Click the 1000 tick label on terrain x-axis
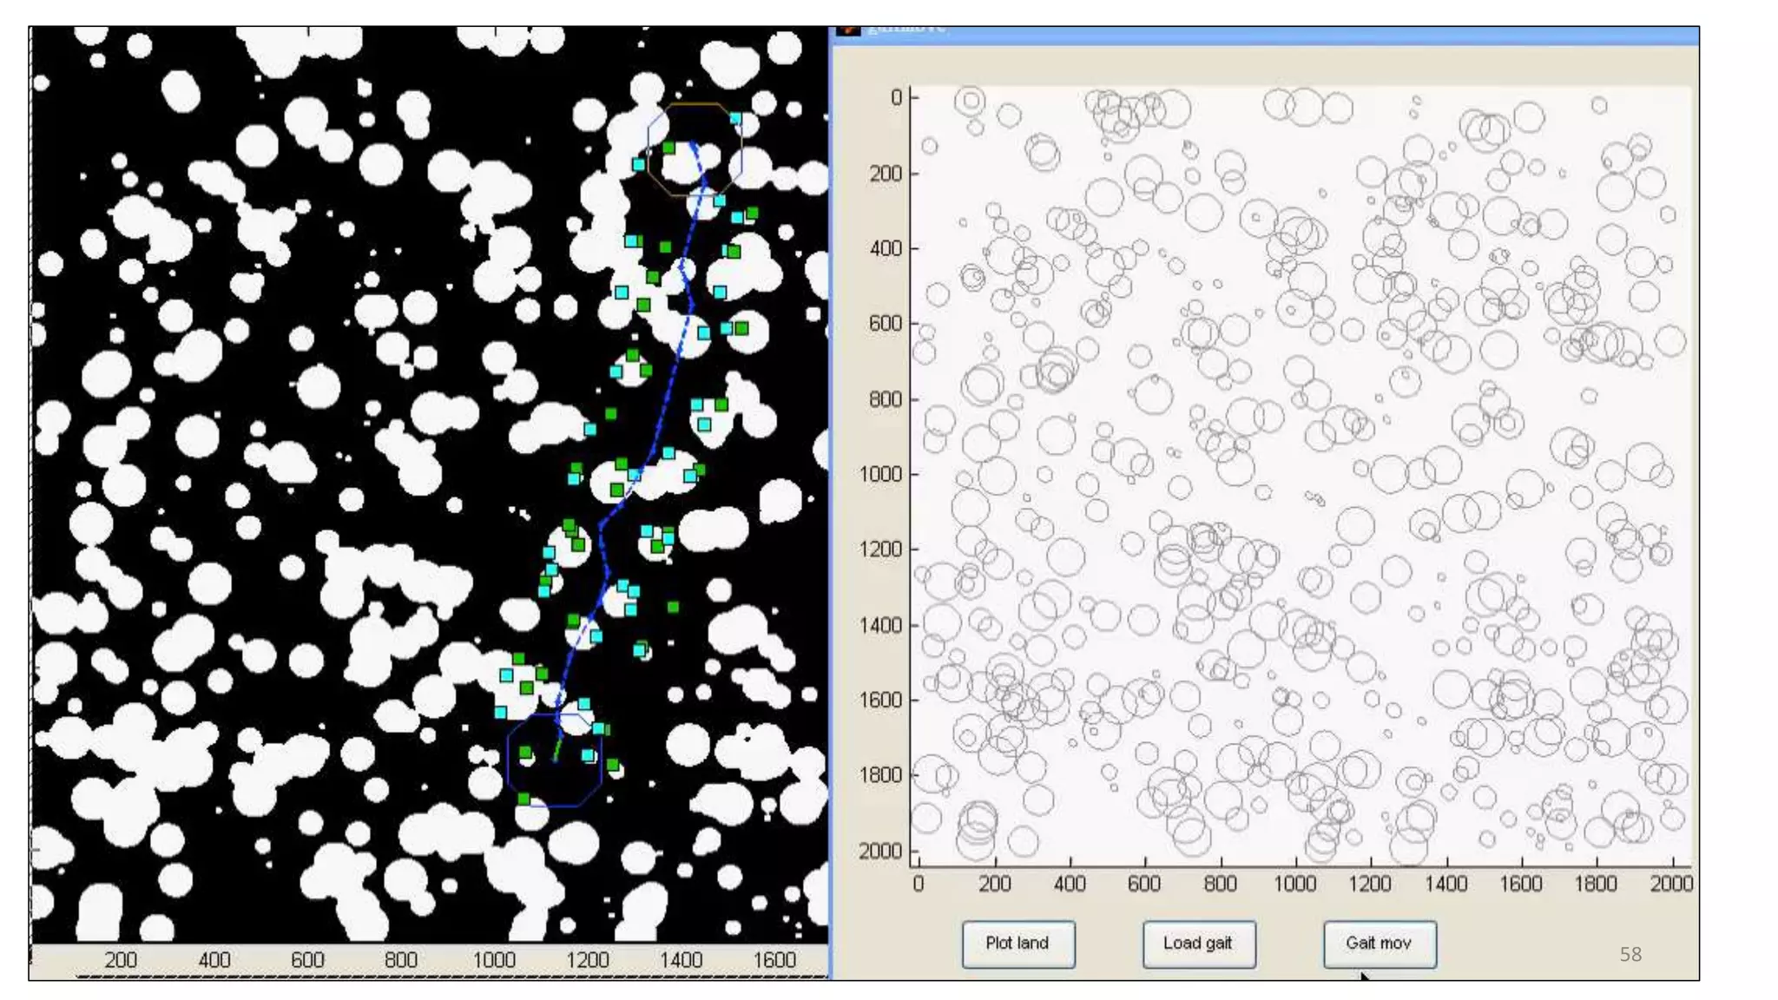The image size is (1778, 1000). tap(493, 960)
